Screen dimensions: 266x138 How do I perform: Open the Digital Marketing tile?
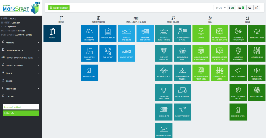(x=238, y=73)
